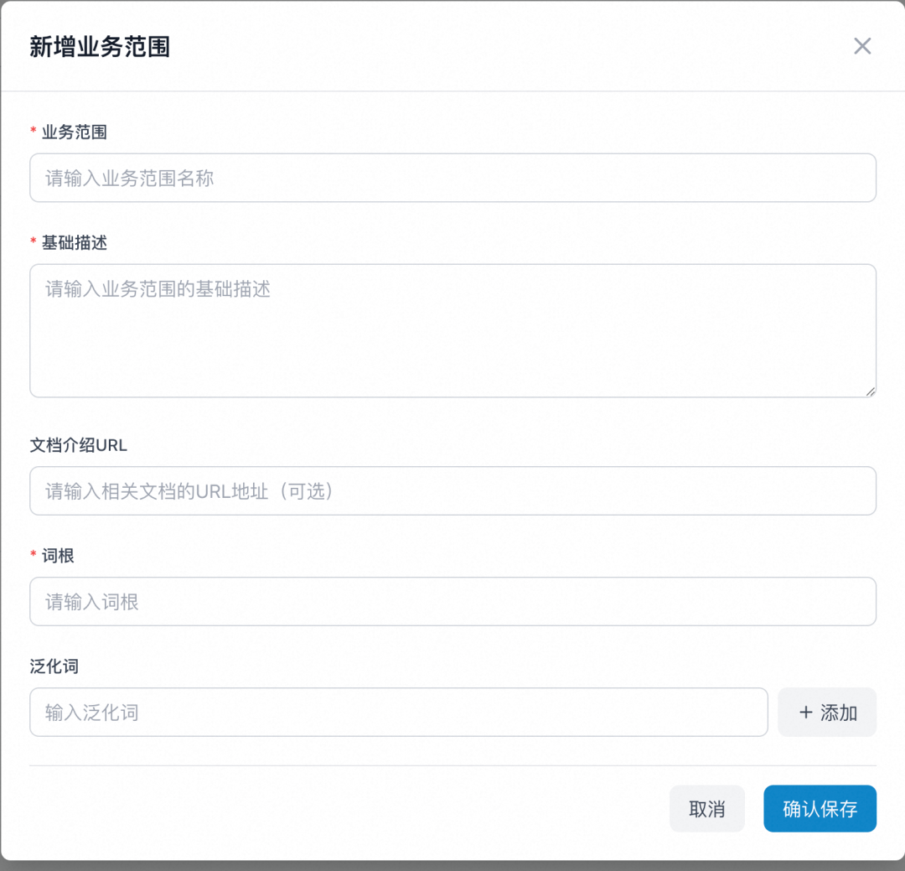Click the X close icon on the dialog
905x871 pixels.
(x=862, y=46)
